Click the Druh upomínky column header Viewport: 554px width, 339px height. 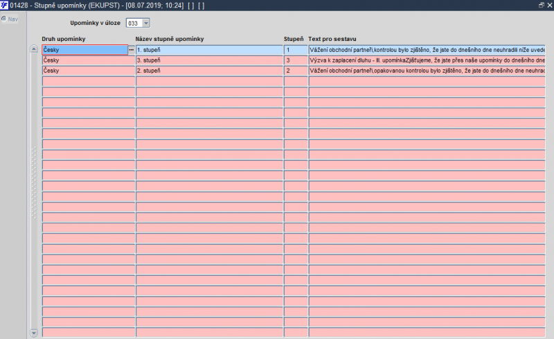pyautogui.click(x=64, y=39)
